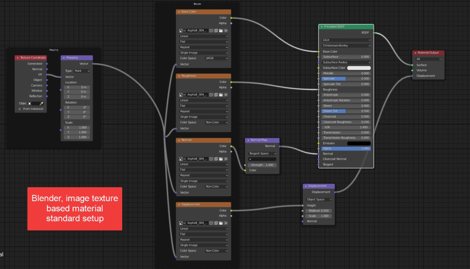Open Non-Color dropdown in Roughness node
Screen dimensions: 470x269
click(217, 123)
